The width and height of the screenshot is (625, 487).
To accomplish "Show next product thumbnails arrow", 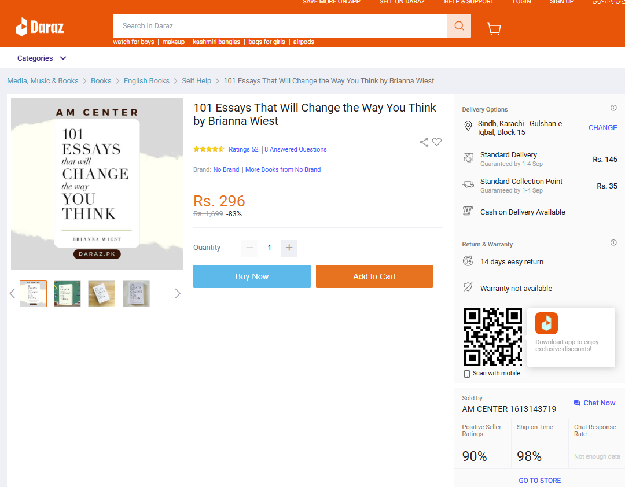I will point(178,294).
